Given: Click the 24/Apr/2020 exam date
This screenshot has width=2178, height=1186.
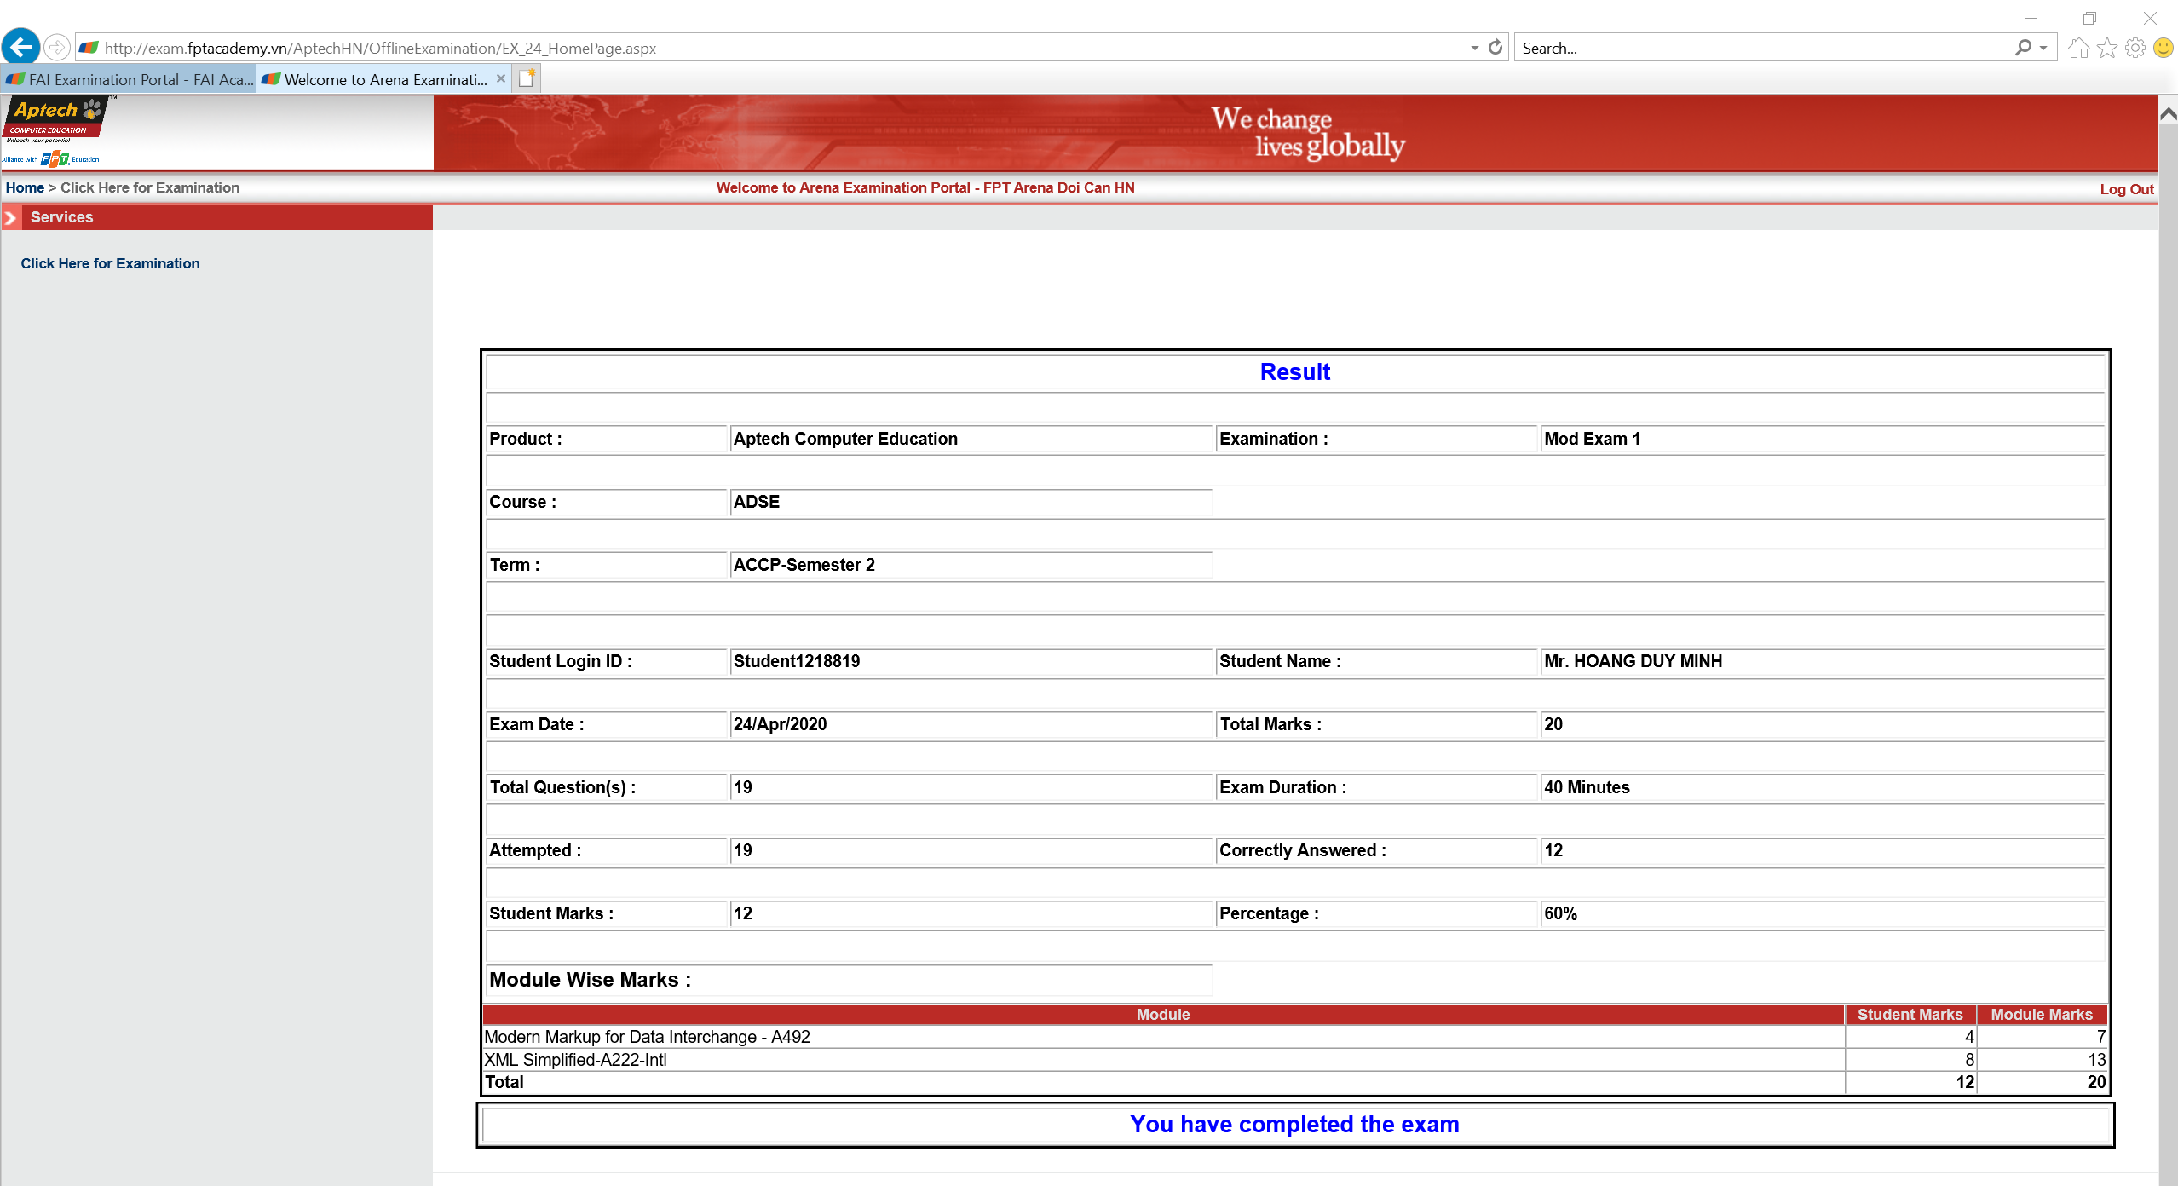Looking at the screenshot, I should (780, 724).
